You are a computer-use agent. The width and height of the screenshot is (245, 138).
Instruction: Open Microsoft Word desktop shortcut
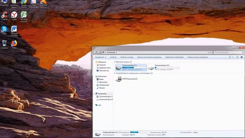[14, 31]
